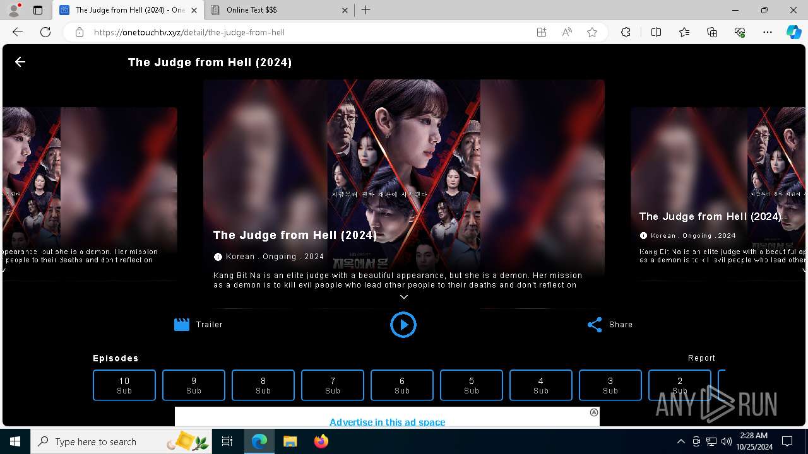This screenshot has height=454, width=808.
Task: Open episode 10 Sub
Action: coord(124,385)
